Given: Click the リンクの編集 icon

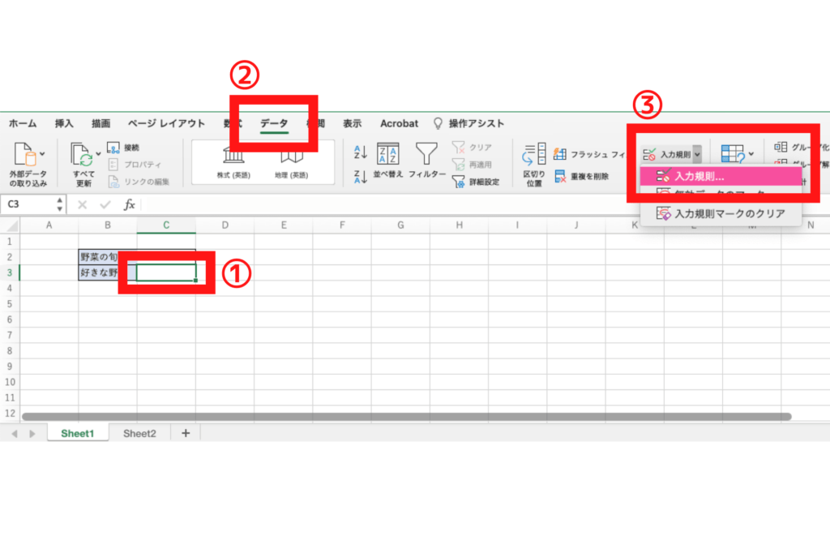Looking at the screenshot, I should tap(113, 182).
